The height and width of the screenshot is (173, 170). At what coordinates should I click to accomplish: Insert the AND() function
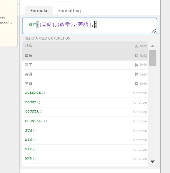[x=85, y=158]
